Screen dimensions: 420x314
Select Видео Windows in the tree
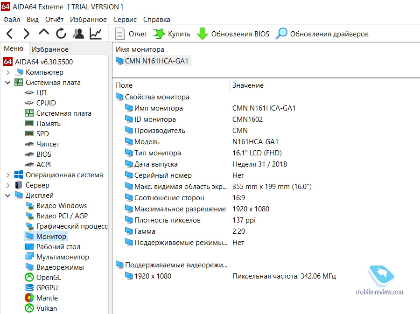click(x=56, y=206)
